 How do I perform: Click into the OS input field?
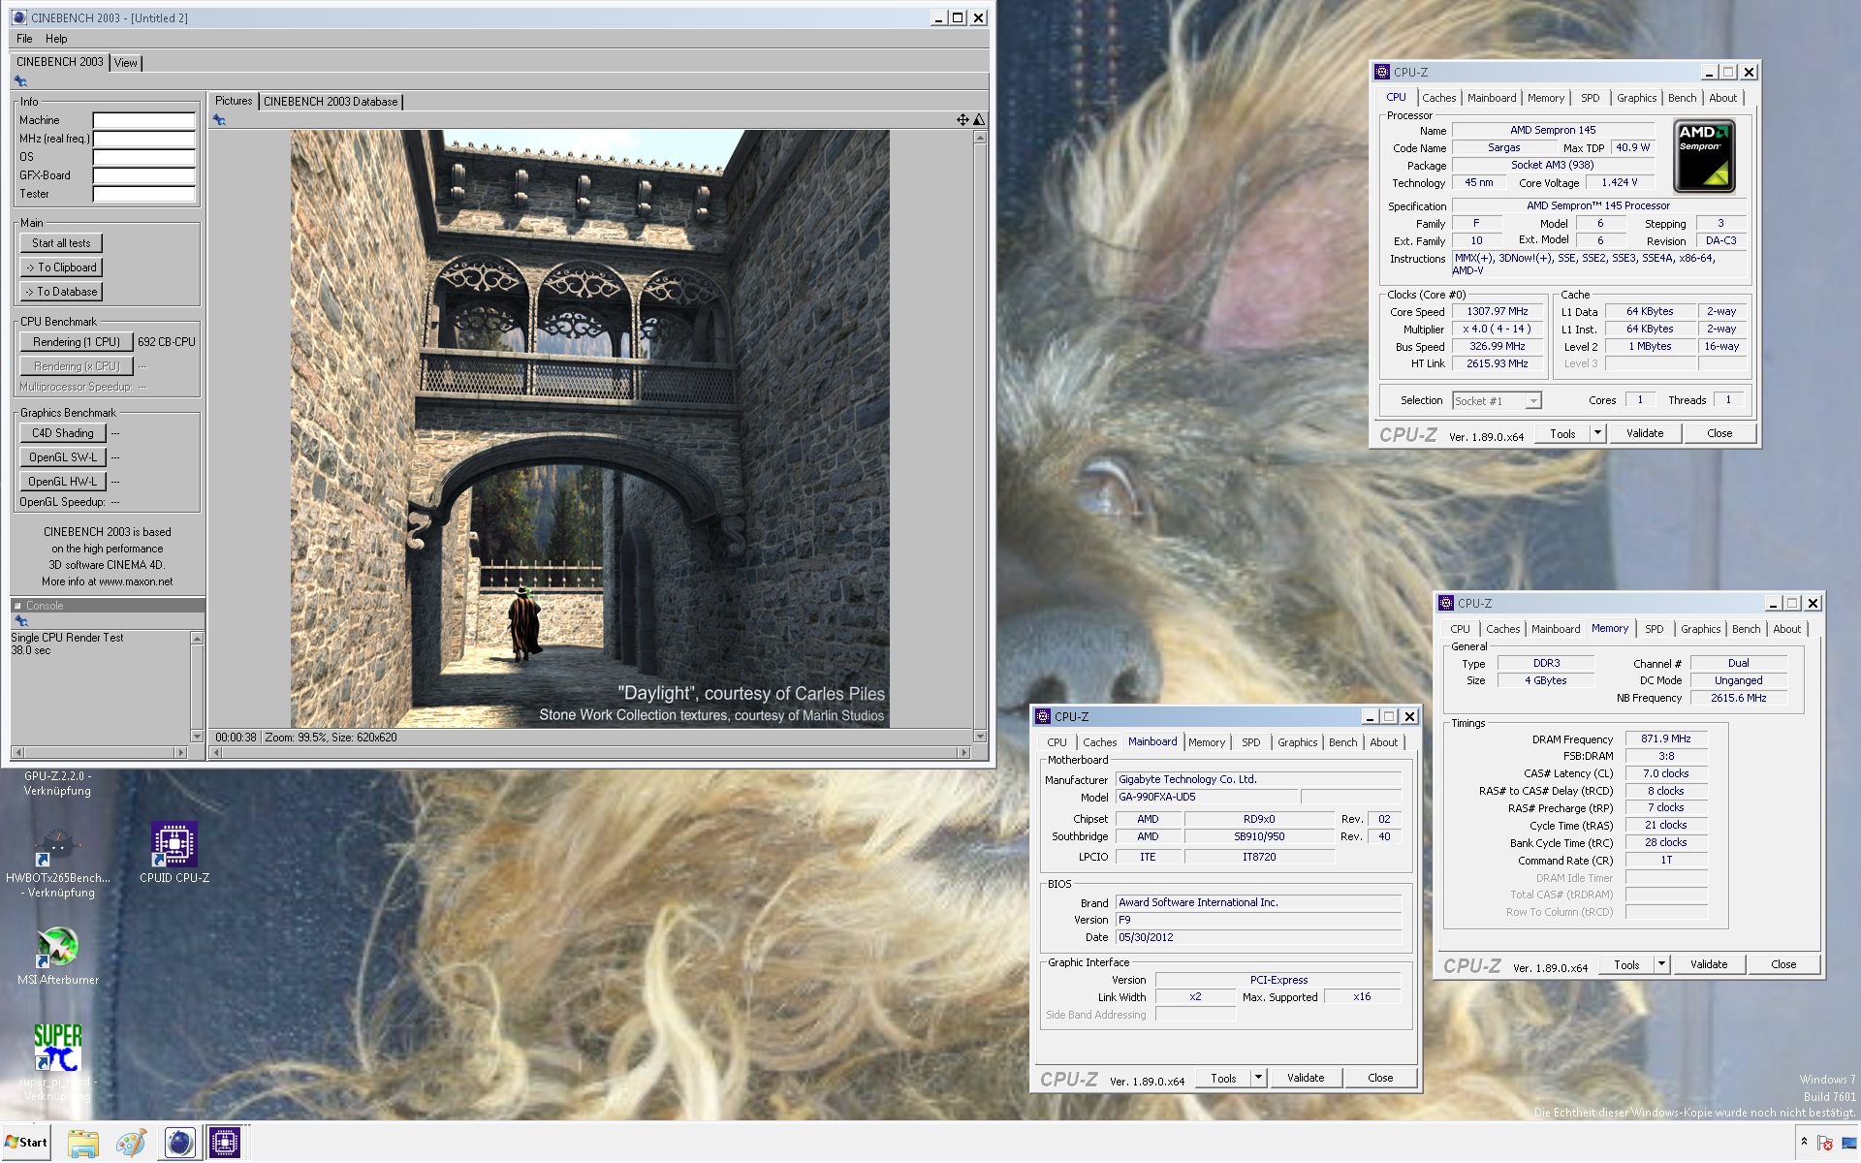click(143, 157)
